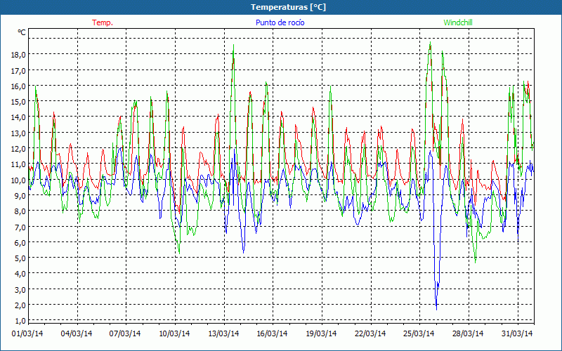Click the 16,0 y-axis value

pos(19,86)
